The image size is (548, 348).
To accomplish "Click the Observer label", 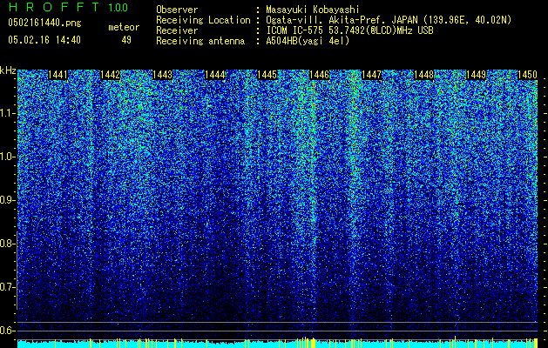I will [x=177, y=10].
